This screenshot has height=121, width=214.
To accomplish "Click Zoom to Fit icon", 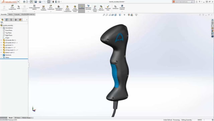I will pos(104,15).
